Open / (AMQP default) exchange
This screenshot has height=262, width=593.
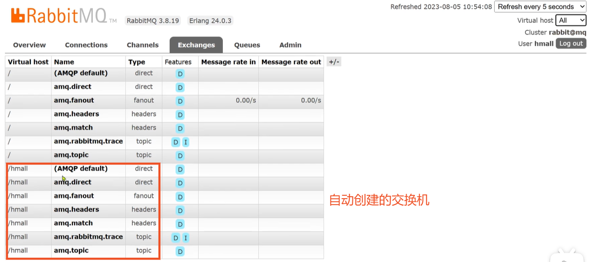click(81, 73)
